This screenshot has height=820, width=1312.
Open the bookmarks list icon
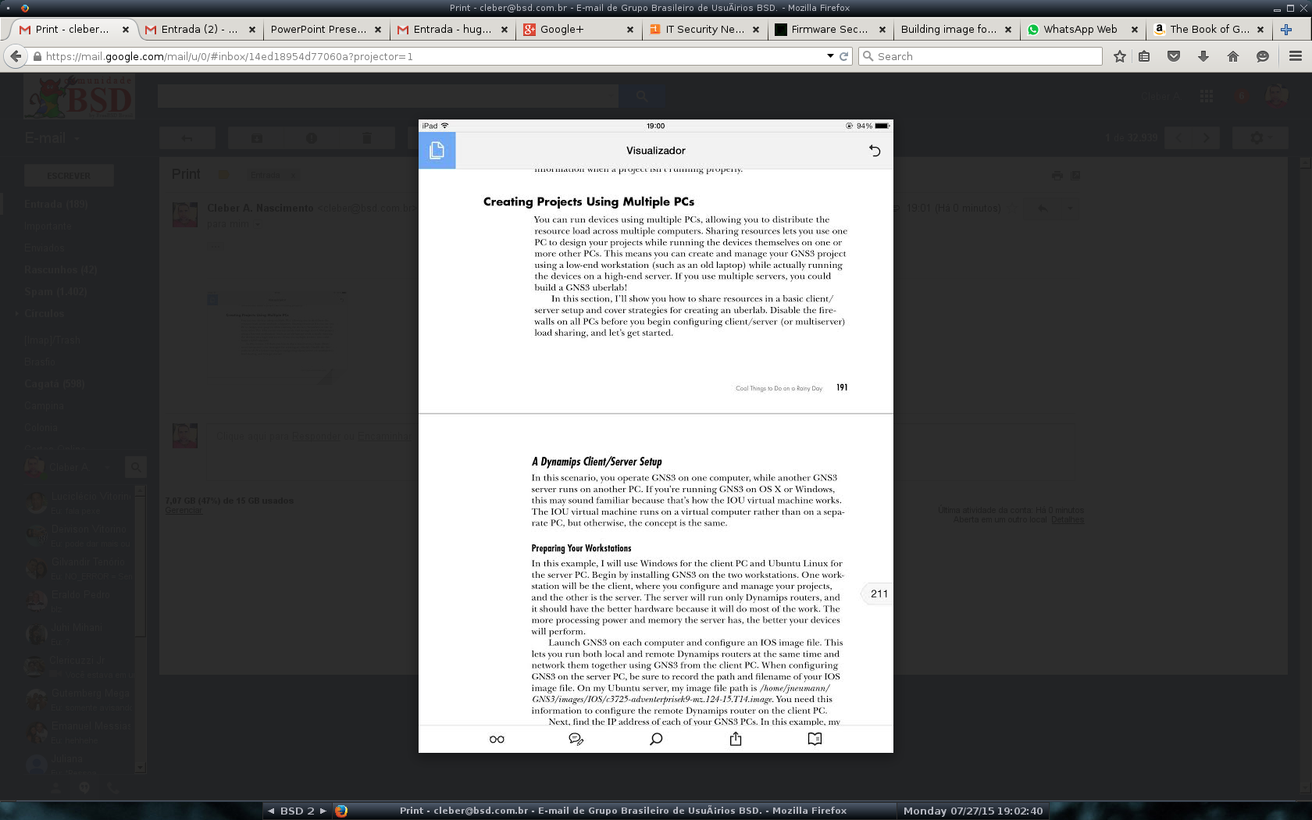[1144, 56]
